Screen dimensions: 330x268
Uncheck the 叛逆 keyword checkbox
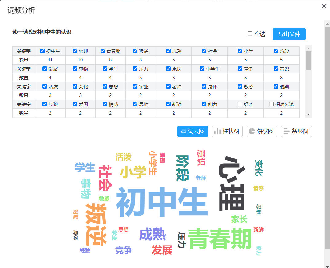coord(135,51)
